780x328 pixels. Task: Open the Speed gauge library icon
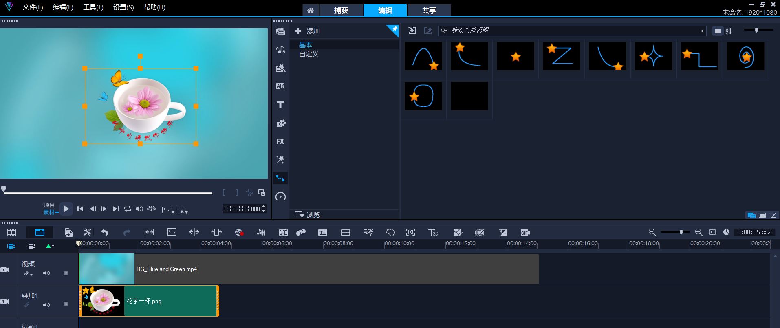pos(280,196)
